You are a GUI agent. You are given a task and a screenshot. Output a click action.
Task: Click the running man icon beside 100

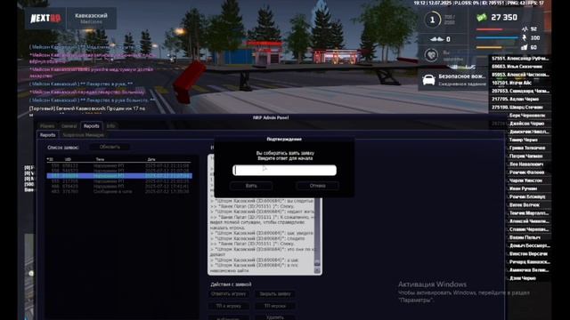pos(525,37)
